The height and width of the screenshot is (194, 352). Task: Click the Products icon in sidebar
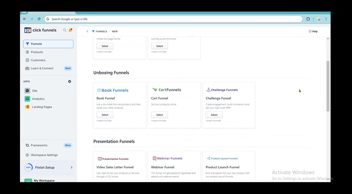27,52
